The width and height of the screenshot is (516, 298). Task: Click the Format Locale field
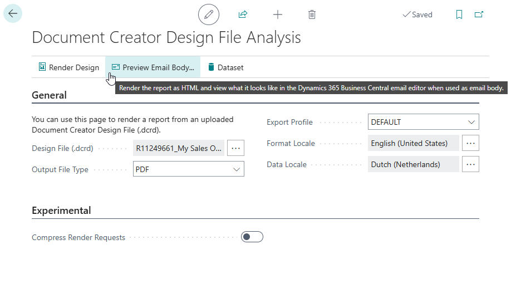tap(414, 143)
